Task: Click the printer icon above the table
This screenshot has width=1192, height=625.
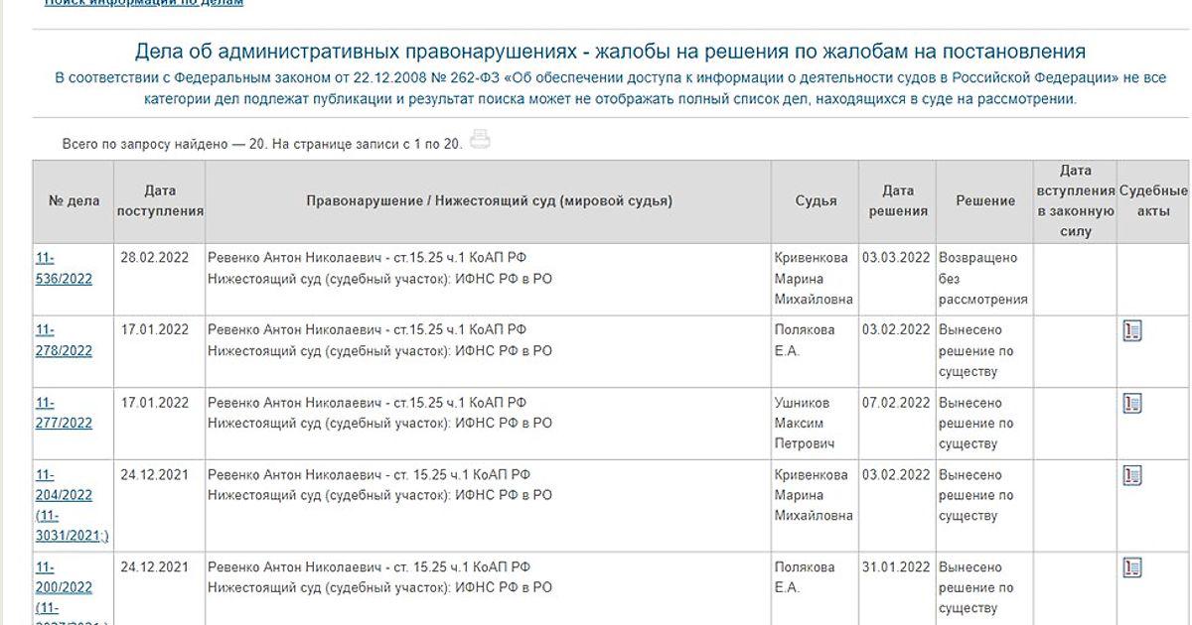Action: coord(481,140)
